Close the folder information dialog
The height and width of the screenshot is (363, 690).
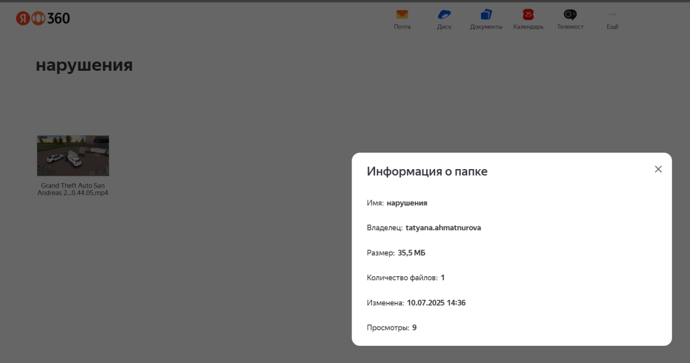pos(658,169)
